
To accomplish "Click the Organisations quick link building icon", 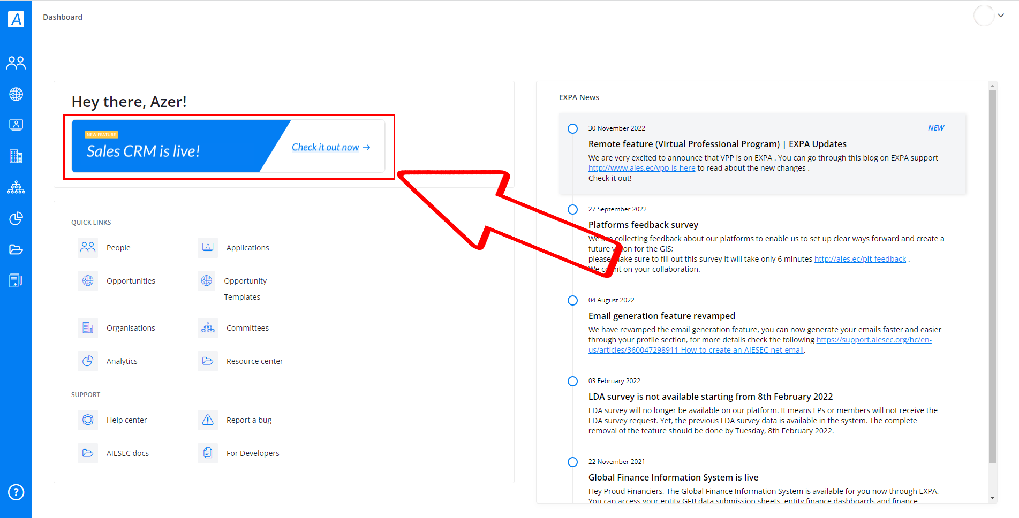I will point(88,328).
